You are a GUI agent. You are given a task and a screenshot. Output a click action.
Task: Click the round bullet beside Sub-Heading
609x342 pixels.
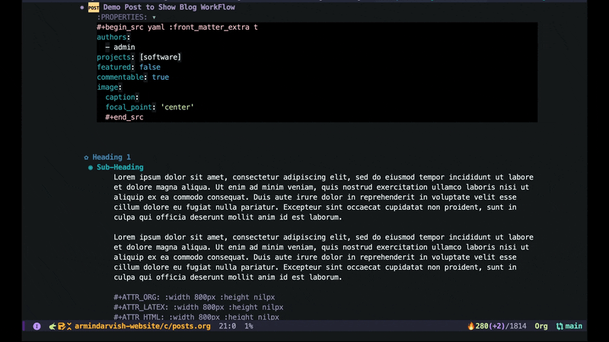(91, 167)
